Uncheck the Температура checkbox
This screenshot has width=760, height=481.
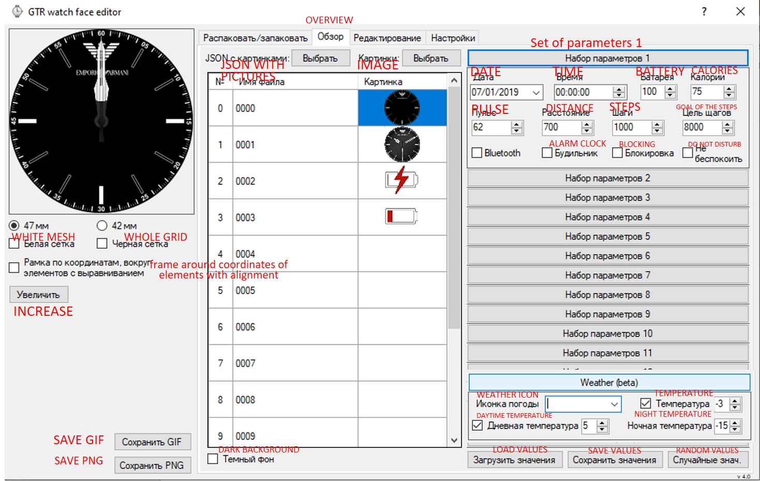coord(646,403)
